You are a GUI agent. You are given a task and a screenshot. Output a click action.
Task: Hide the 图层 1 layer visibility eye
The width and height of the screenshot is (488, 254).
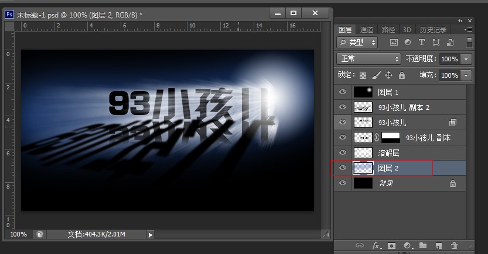[x=343, y=92]
